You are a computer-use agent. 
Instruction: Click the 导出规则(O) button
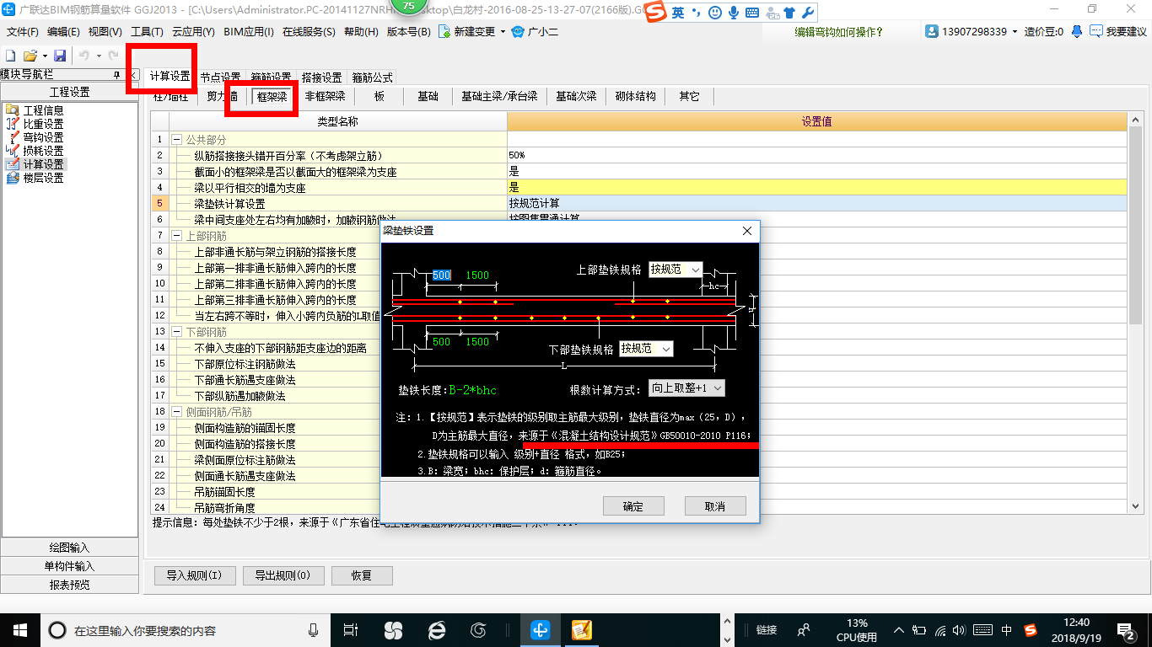(x=283, y=576)
